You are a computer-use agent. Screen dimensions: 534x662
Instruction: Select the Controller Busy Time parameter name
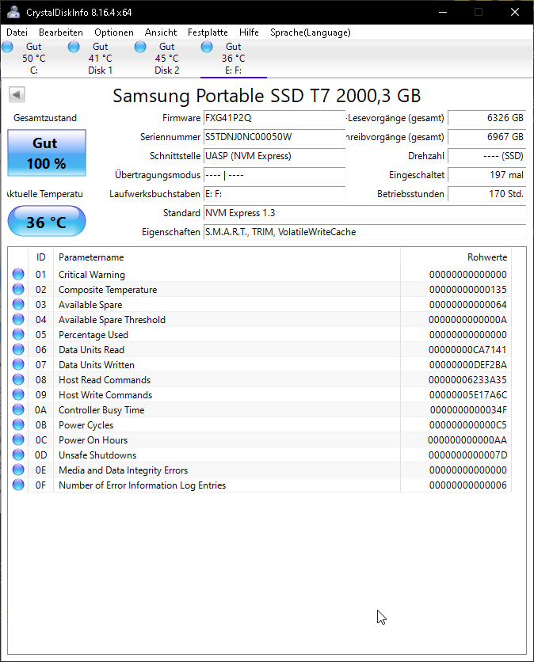click(x=101, y=410)
